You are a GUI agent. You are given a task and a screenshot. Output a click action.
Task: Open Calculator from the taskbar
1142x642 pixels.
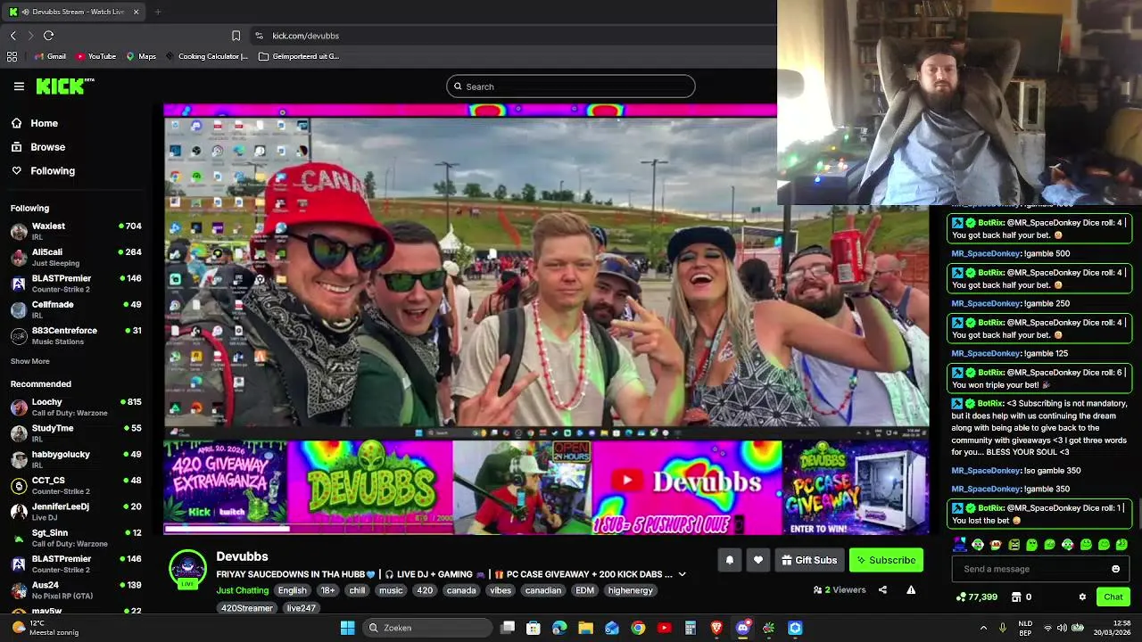click(x=691, y=628)
